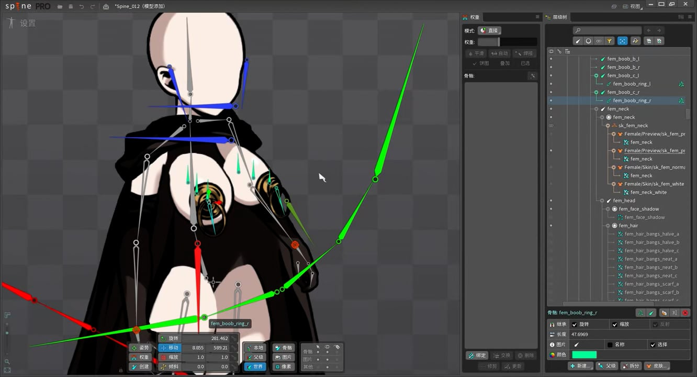Image resolution: width=697 pixels, height=377 pixels.
Task: Open the folder icon in top toolbar
Action: click(60, 7)
